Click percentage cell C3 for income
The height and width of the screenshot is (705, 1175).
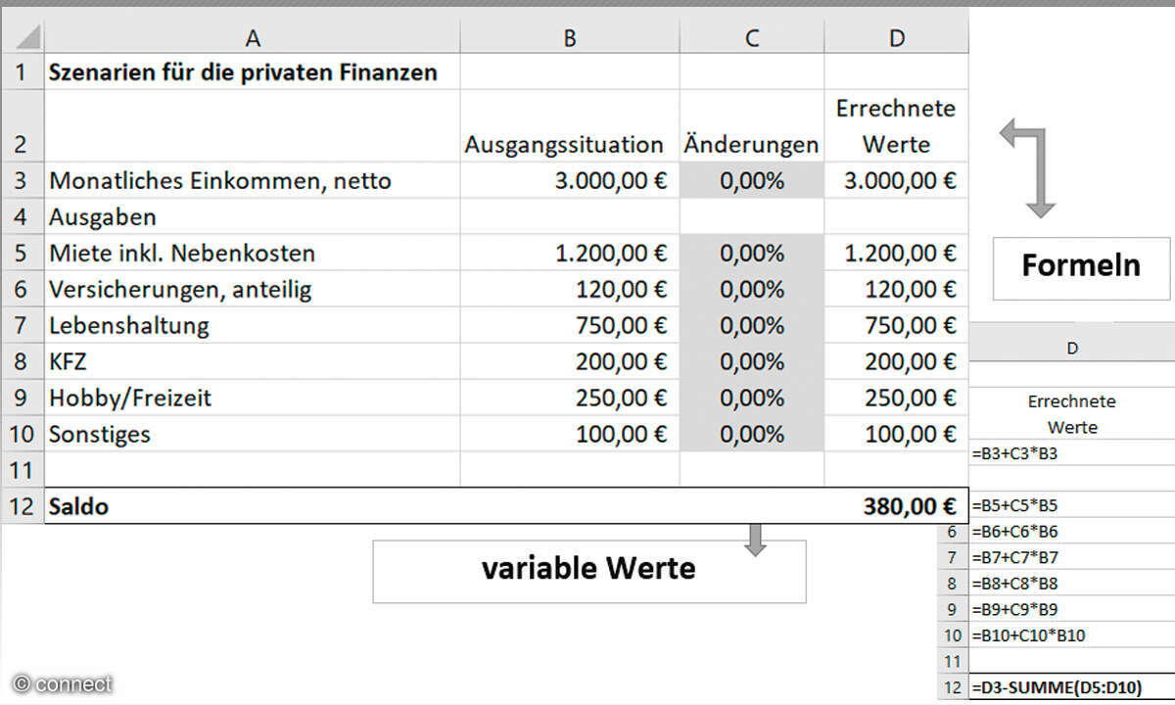click(x=752, y=180)
